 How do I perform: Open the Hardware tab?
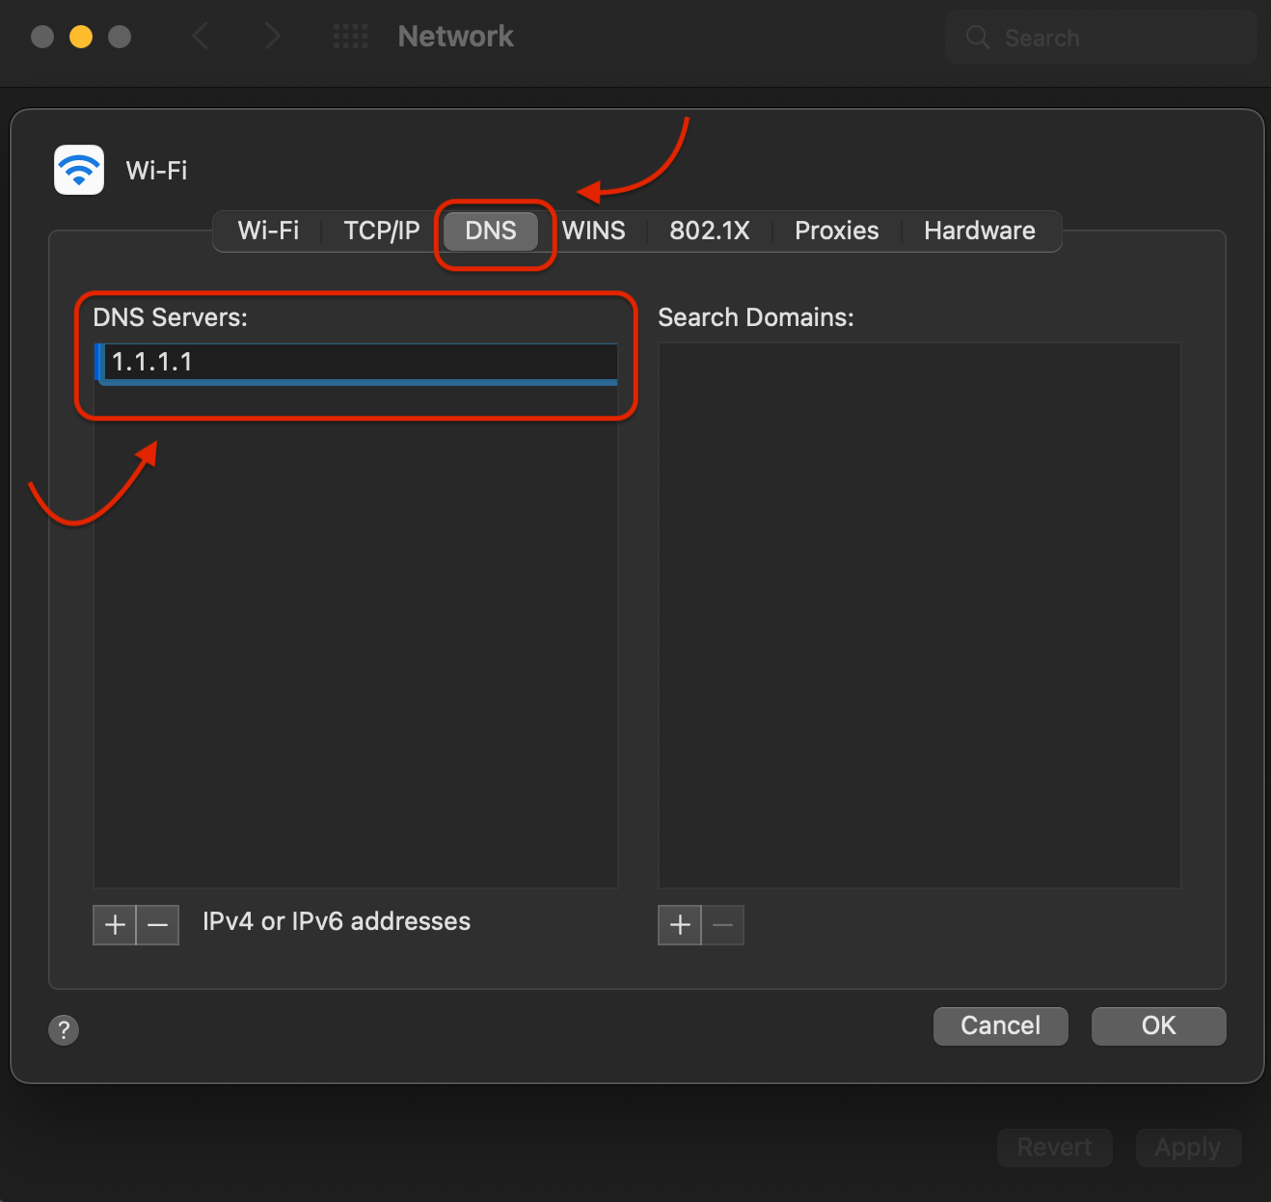[x=980, y=231]
